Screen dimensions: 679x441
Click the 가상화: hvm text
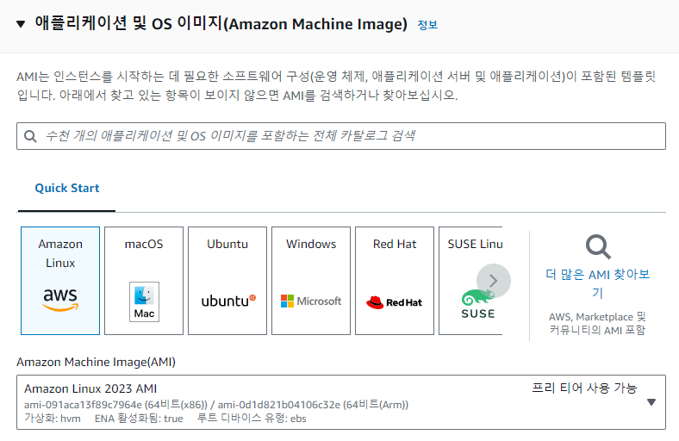tap(53, 418)
